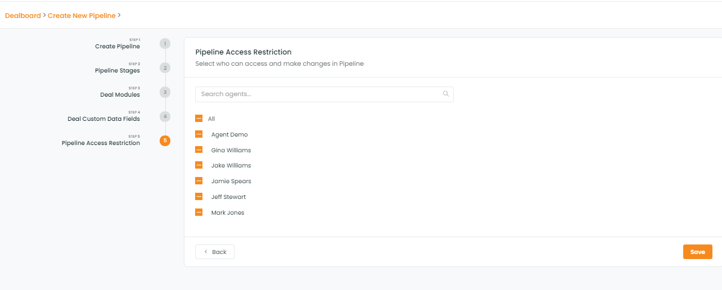Toggle the Mark Jones checkbox

(198, 212)
